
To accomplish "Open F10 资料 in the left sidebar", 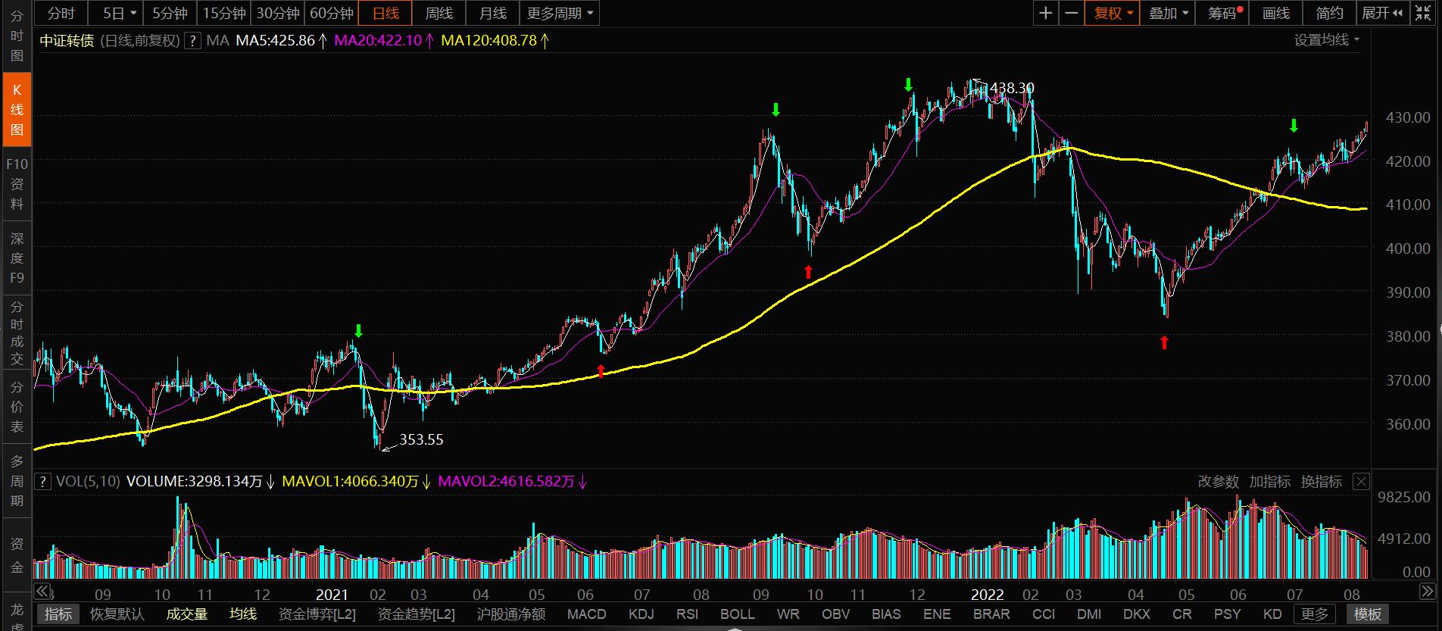I will coord(17,184).
